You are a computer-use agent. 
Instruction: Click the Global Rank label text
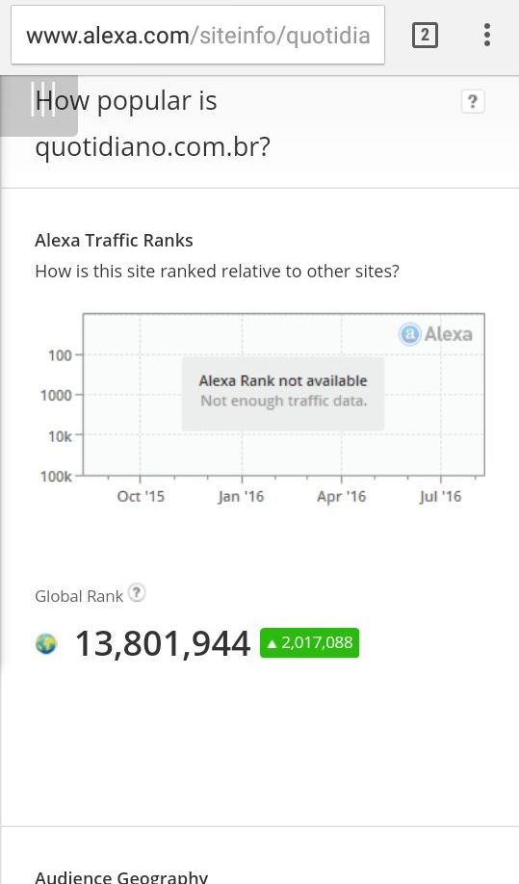79,596
